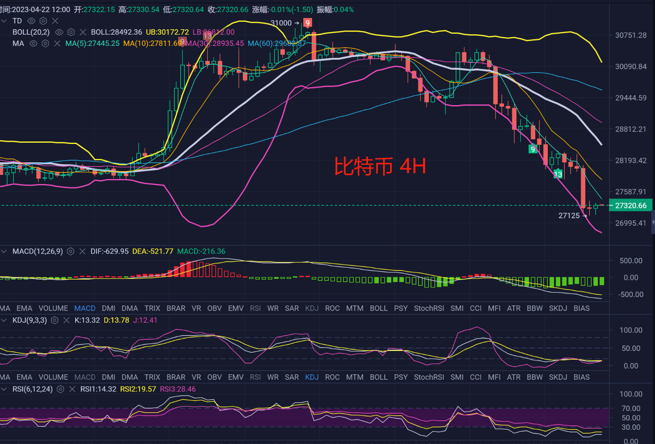This screenshot has height=444, width=655.
Task: Switch to DMI under the MACD panel
Action: tap(109, 308)
